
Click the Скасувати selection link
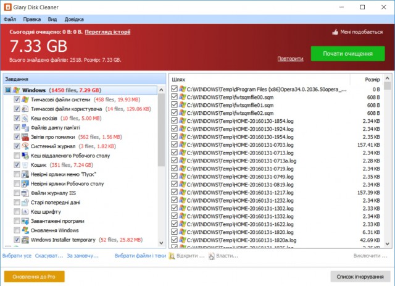(x=49, y=256)
